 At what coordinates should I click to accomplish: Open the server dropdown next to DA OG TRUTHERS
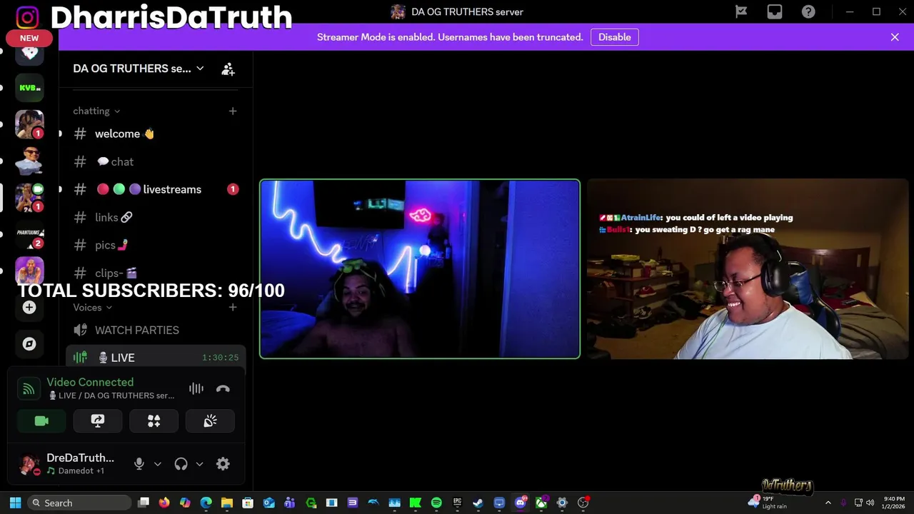click(200, 69)
